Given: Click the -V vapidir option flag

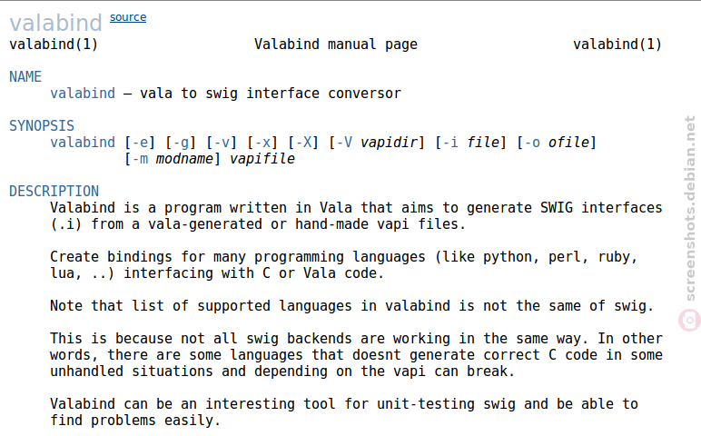Looking at the screenshot, I should tap(344, 143).
